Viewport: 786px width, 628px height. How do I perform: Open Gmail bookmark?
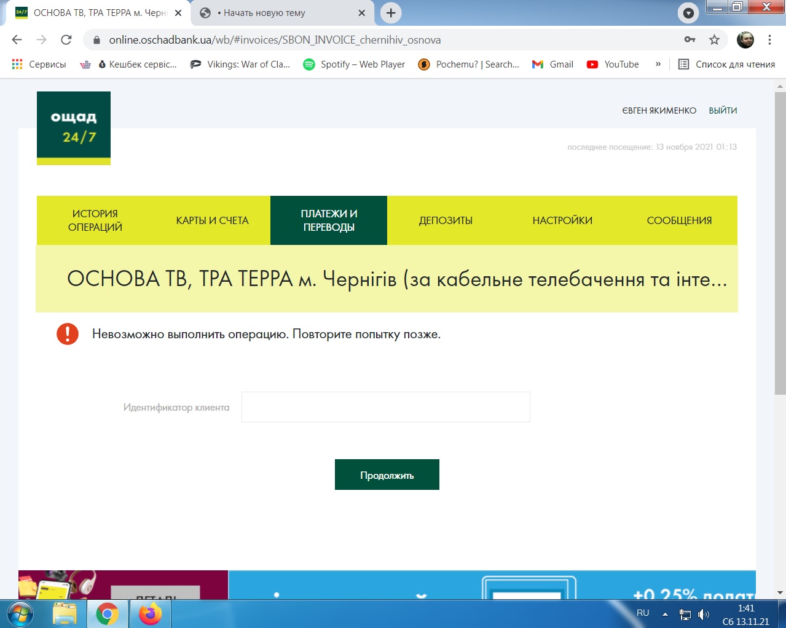click(552, 64)
